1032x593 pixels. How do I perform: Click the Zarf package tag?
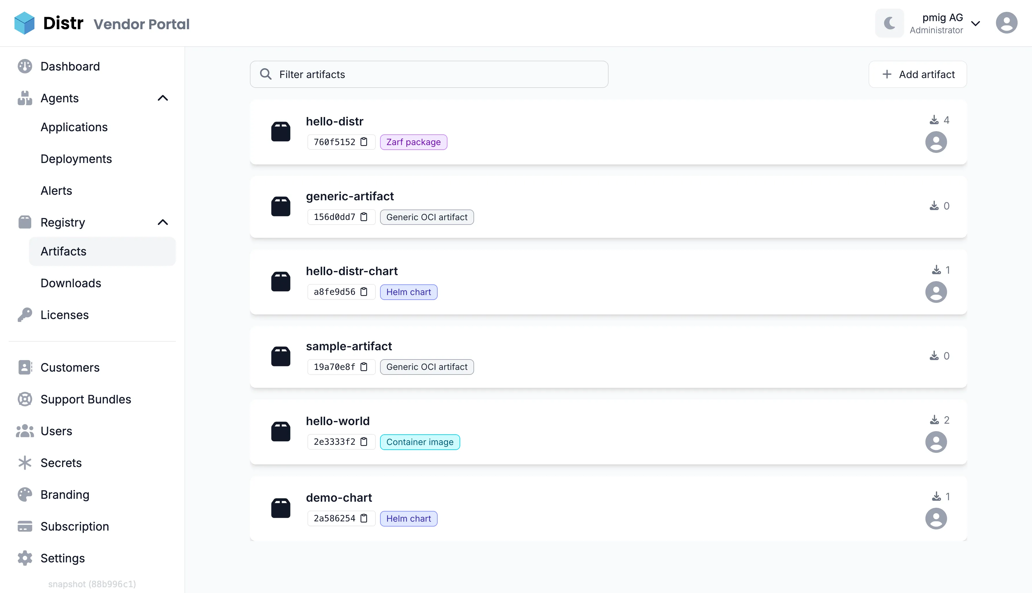coord(413,142)
